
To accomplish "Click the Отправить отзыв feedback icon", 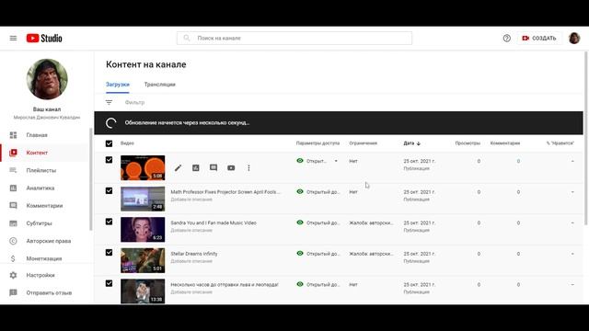I will click(x=13, y=292).
